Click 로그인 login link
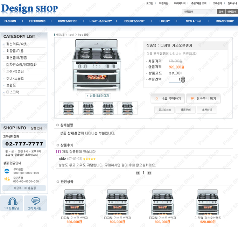 point(149,3)
